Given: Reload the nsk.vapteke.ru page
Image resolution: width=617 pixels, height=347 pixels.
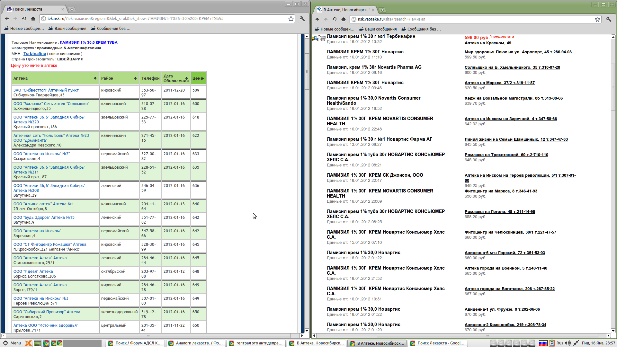Looking at the screenshot, I should [335, 19].
